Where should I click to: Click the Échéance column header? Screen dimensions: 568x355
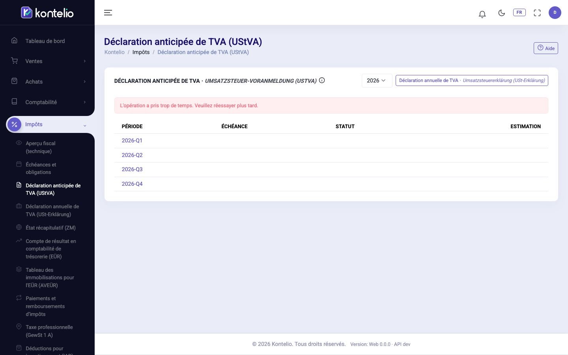234,127
